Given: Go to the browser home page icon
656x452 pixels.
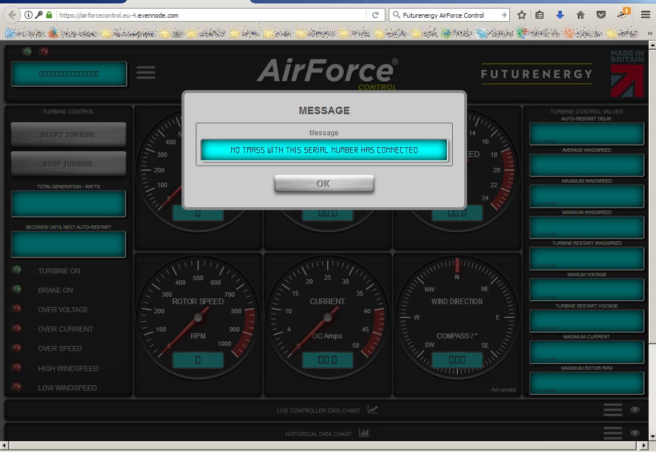Looking at the screenshot, I should (580, 15).
